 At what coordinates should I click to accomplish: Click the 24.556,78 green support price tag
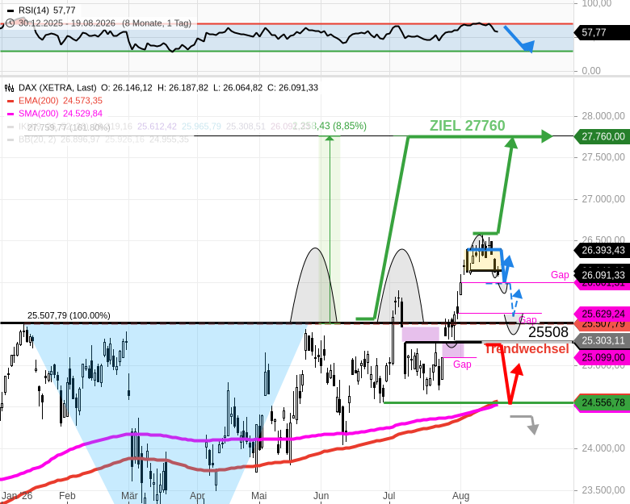pos(603,402)
